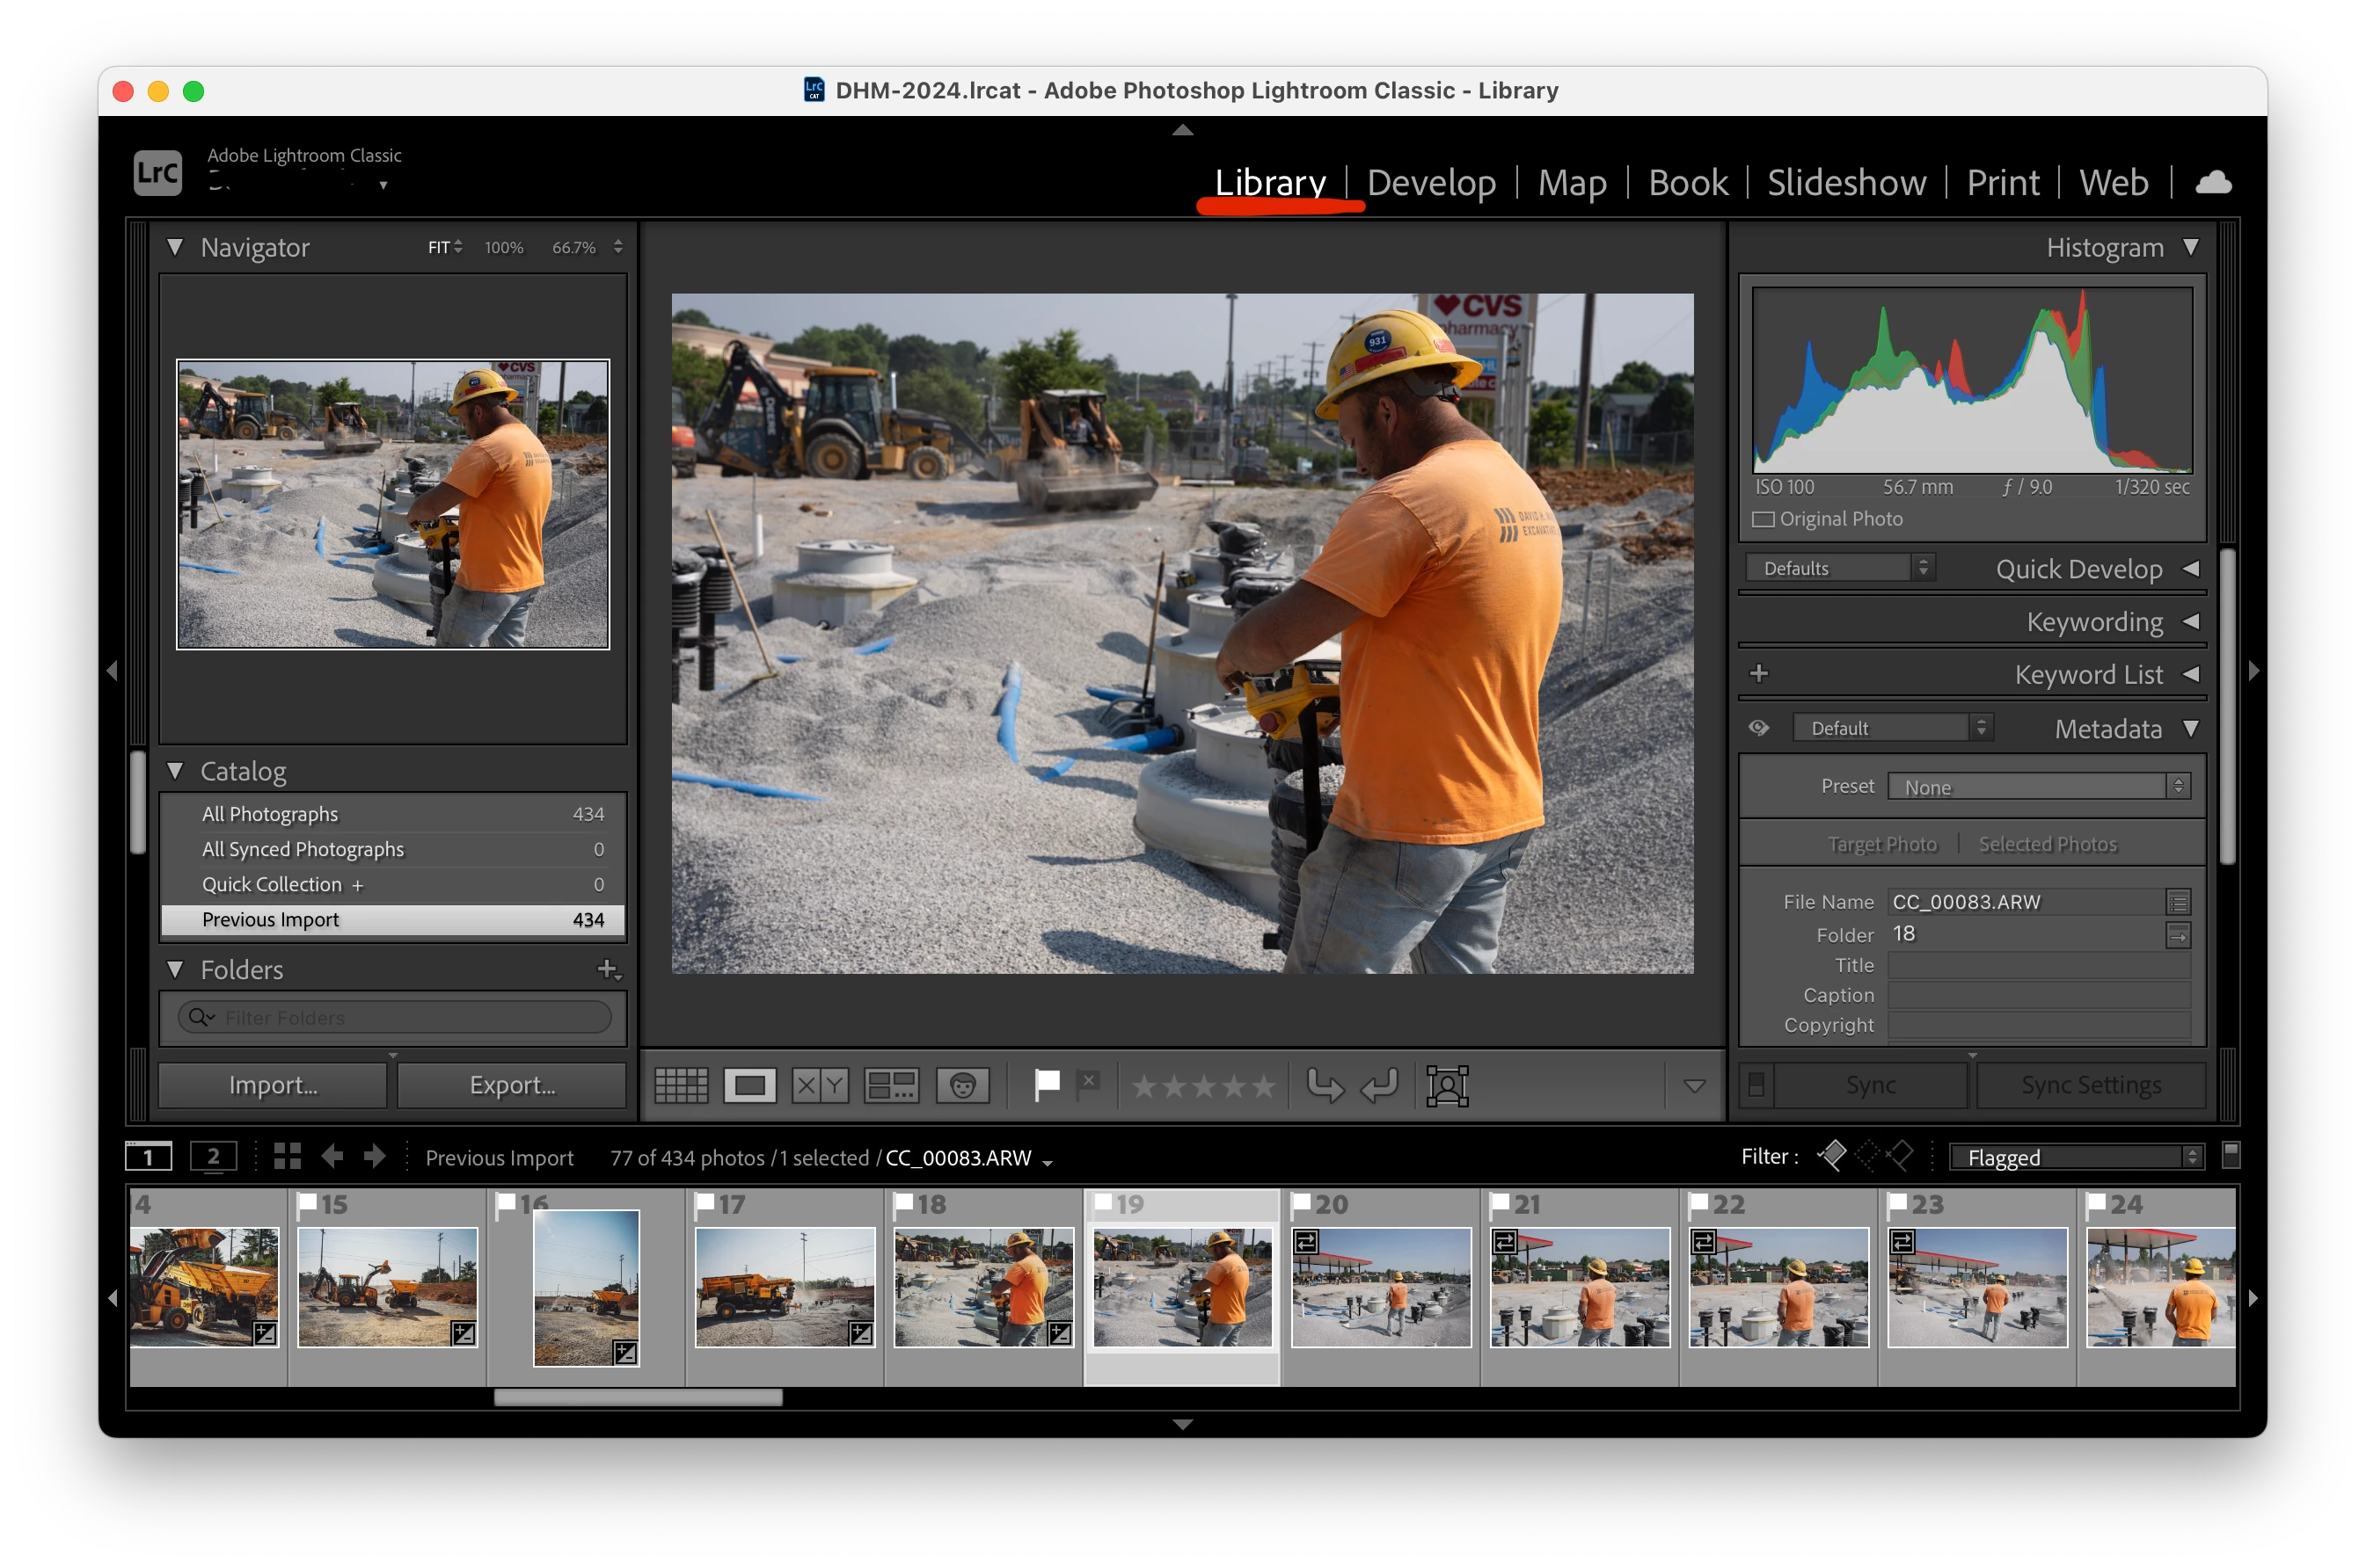Collapse the Navigator panel

coord(175,247)
